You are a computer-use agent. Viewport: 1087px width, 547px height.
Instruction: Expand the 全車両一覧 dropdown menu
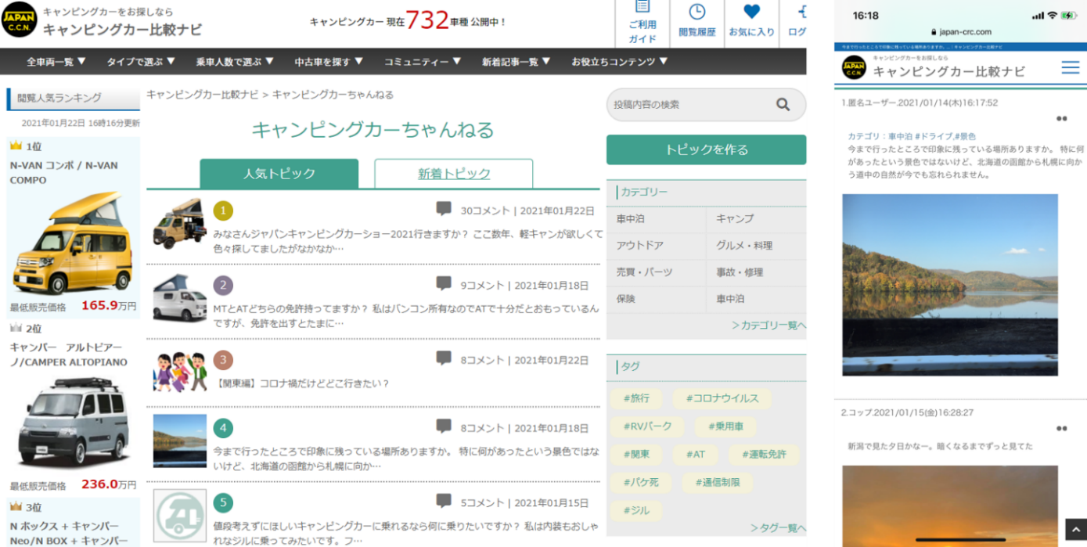[x=56, y=61]
